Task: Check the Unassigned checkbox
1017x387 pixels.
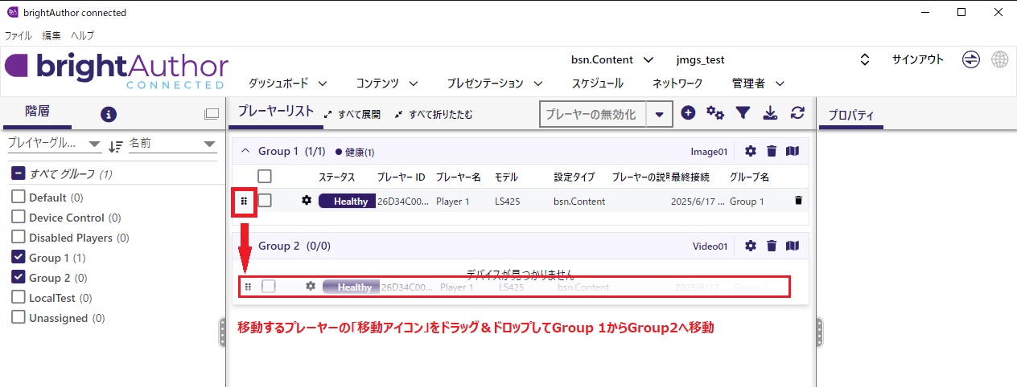Action: (19, 317)
